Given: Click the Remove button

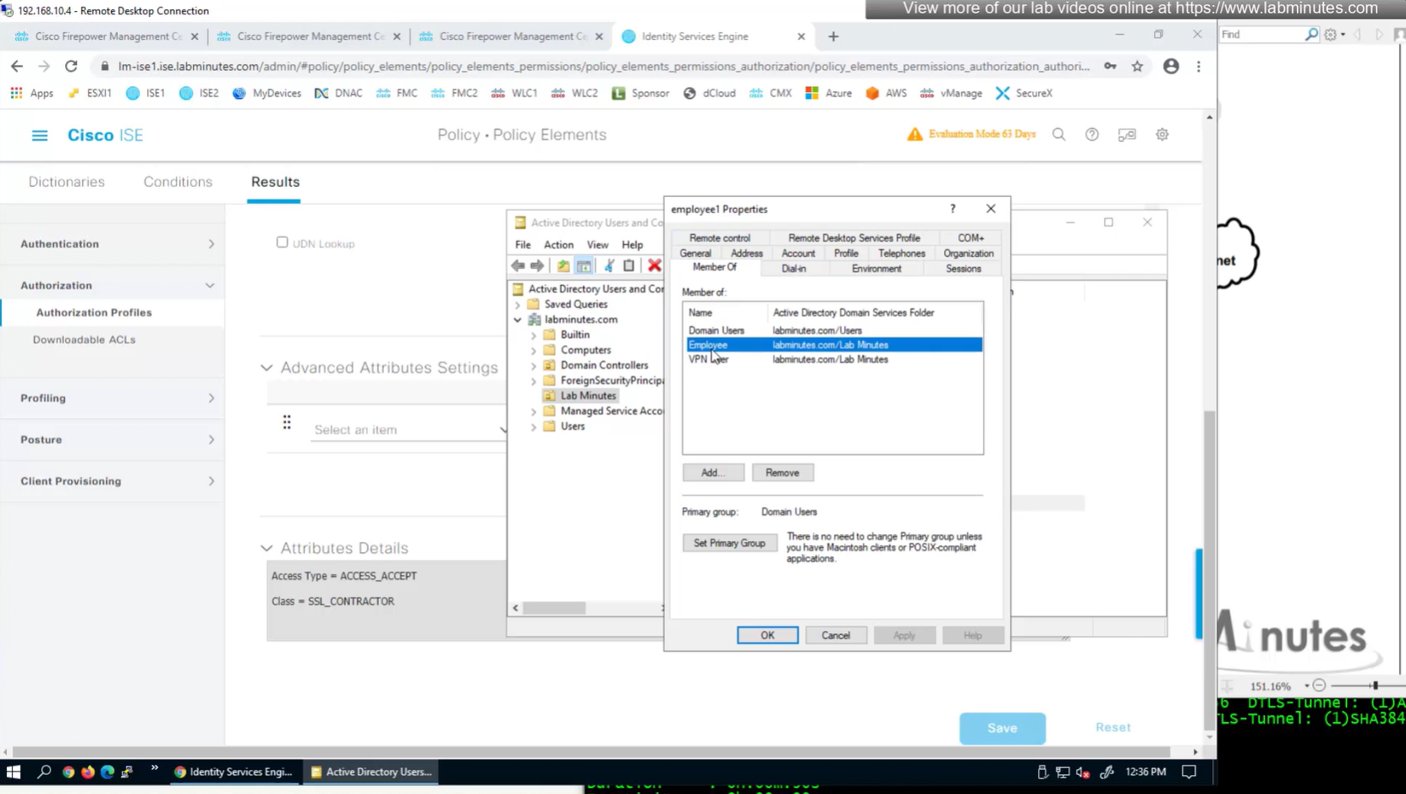Looking at the screenshot, I should tap(782, 473).
